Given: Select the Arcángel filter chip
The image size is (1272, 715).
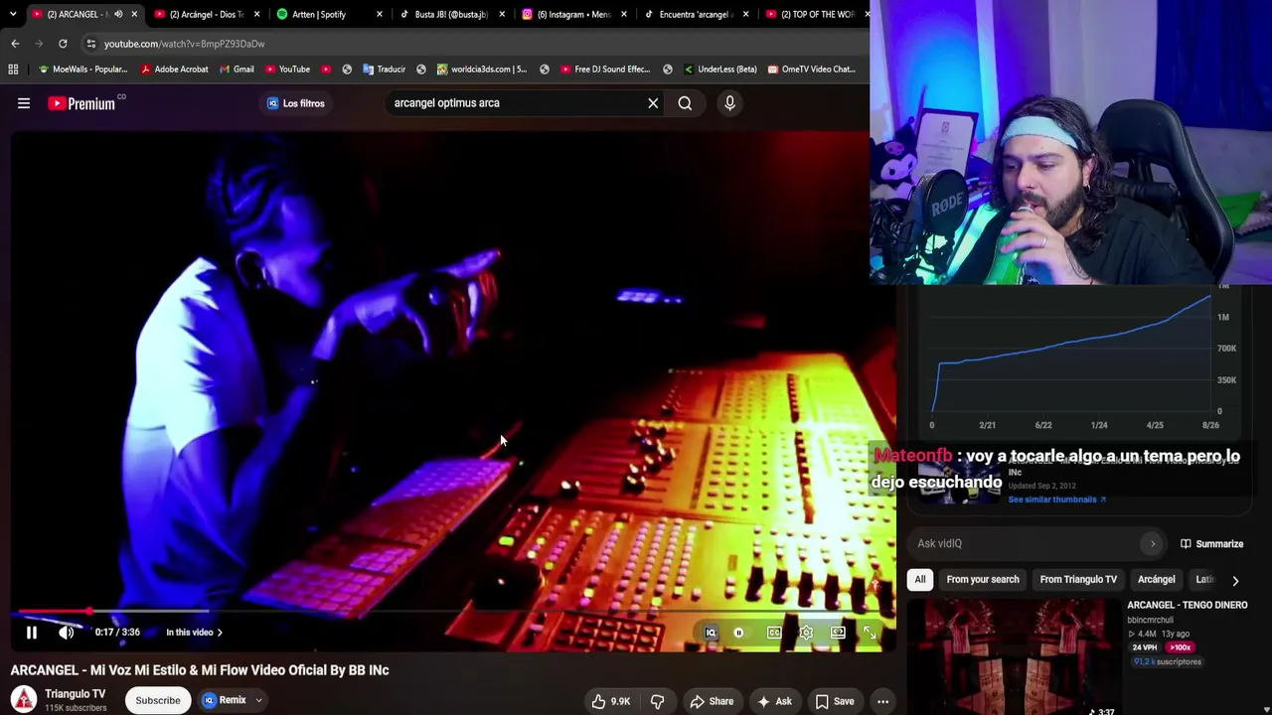Looking at the screenshot, I should pyautogui.click(x=1156, y=580).
